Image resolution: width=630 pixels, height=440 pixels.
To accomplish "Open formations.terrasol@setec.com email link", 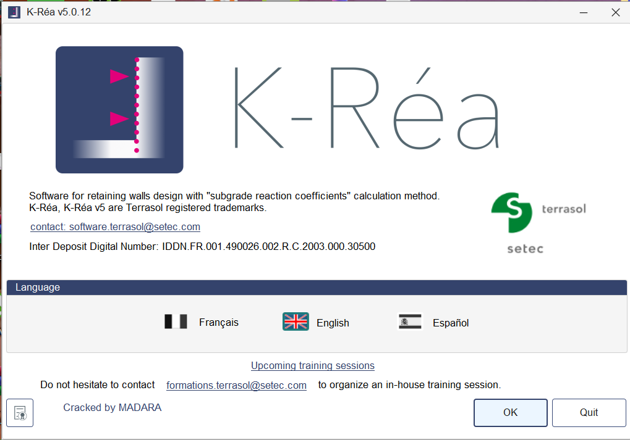I will (x=236, y=385).
